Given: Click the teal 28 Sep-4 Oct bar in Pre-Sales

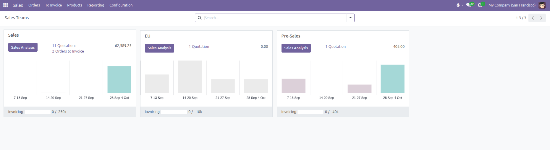Looking at the screenshot, I should coord(392,79).
